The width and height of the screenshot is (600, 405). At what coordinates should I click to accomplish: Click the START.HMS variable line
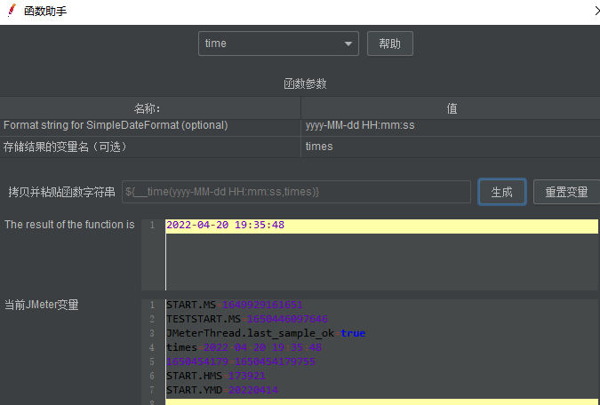tap(216, 376)
